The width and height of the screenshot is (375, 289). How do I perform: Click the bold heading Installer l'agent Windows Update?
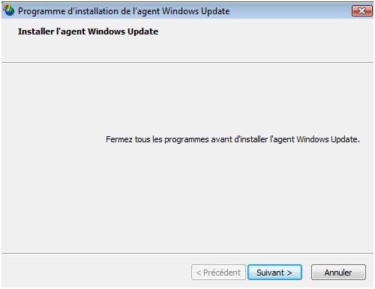(88, 31)
